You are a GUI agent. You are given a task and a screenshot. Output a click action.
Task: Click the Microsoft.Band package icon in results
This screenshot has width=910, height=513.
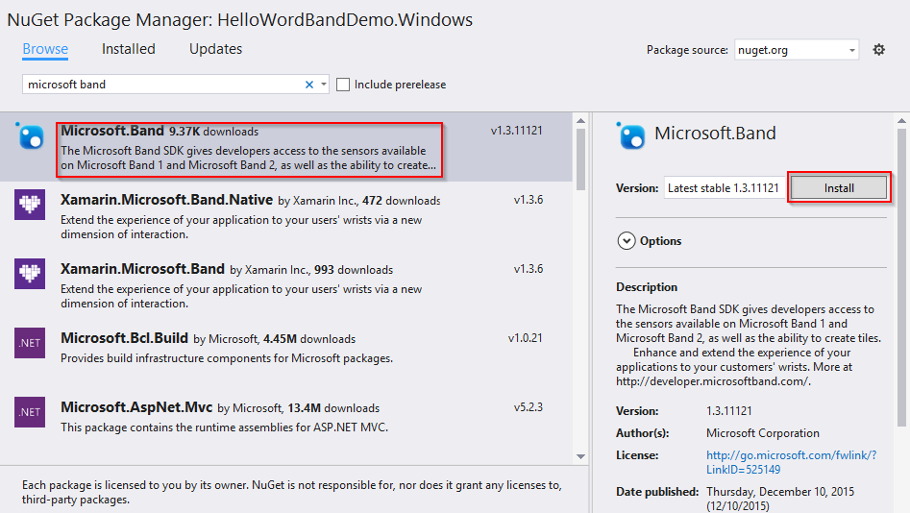tap(31, 136)
